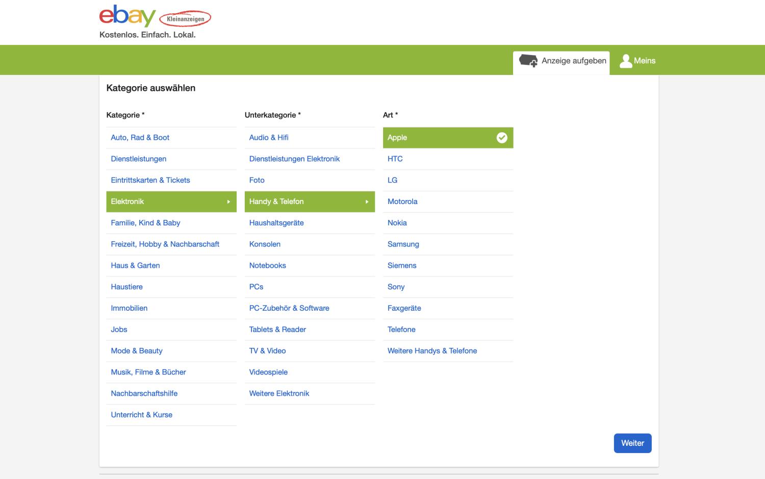The width and height of the screenshot is (765, 479).
Task: Select Tablets & Reader subcategory
Action: pos(310,330)
